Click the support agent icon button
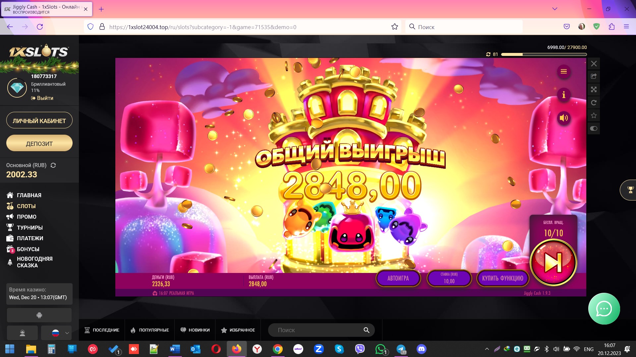This screenshot has height=357, width=636. [x=23, y=333]
